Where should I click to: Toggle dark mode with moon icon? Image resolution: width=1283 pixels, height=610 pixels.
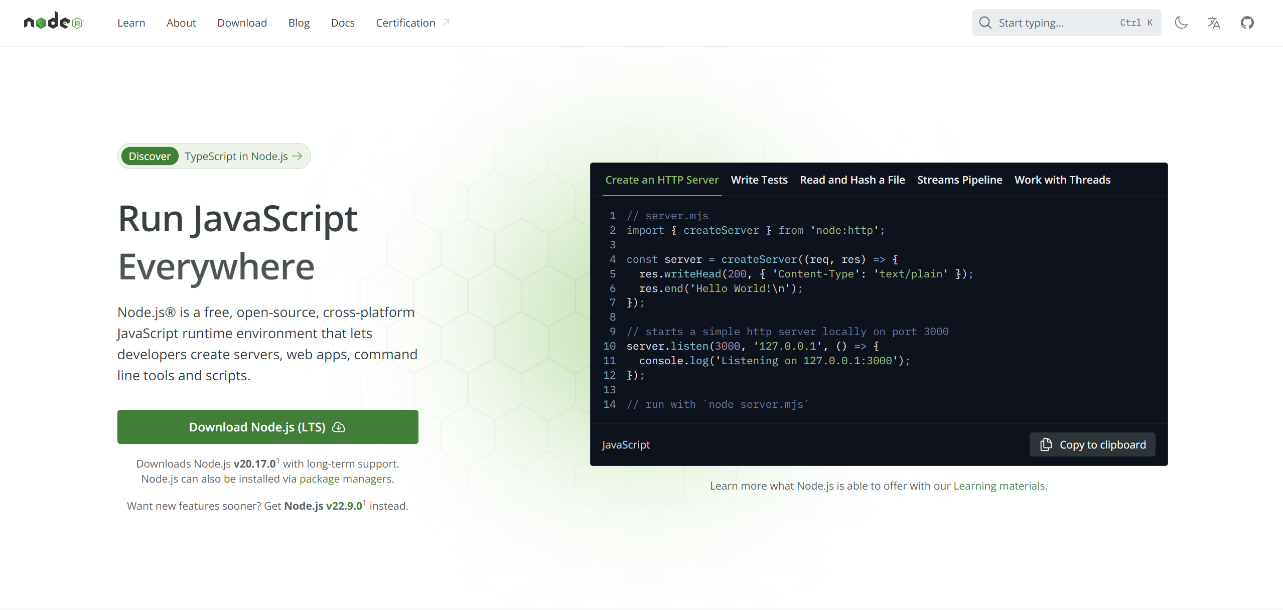coord(1181,23)
